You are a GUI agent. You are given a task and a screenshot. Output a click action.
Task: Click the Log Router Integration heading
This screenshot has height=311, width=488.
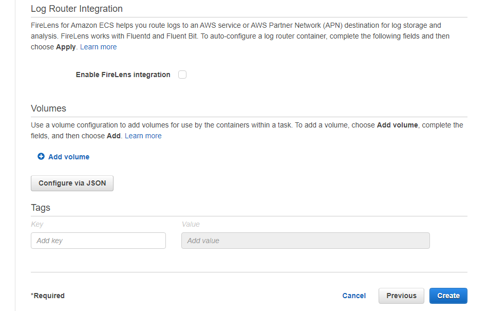point(77,9)
